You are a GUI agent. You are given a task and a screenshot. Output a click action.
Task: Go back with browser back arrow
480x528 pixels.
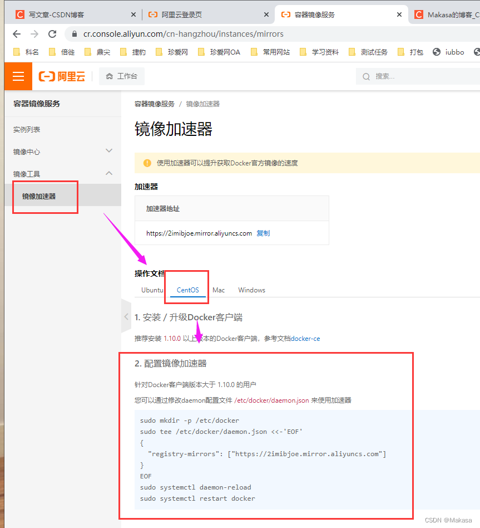click(x=17, y=34)
